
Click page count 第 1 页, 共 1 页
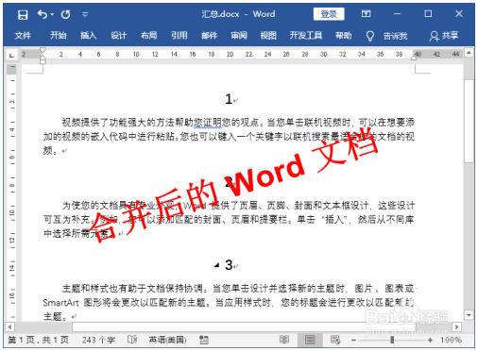[38, 340]
